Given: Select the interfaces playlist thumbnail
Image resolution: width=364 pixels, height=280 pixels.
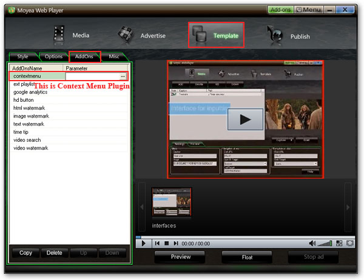Looking at the screenshot, I should click(x=172, y=202).
